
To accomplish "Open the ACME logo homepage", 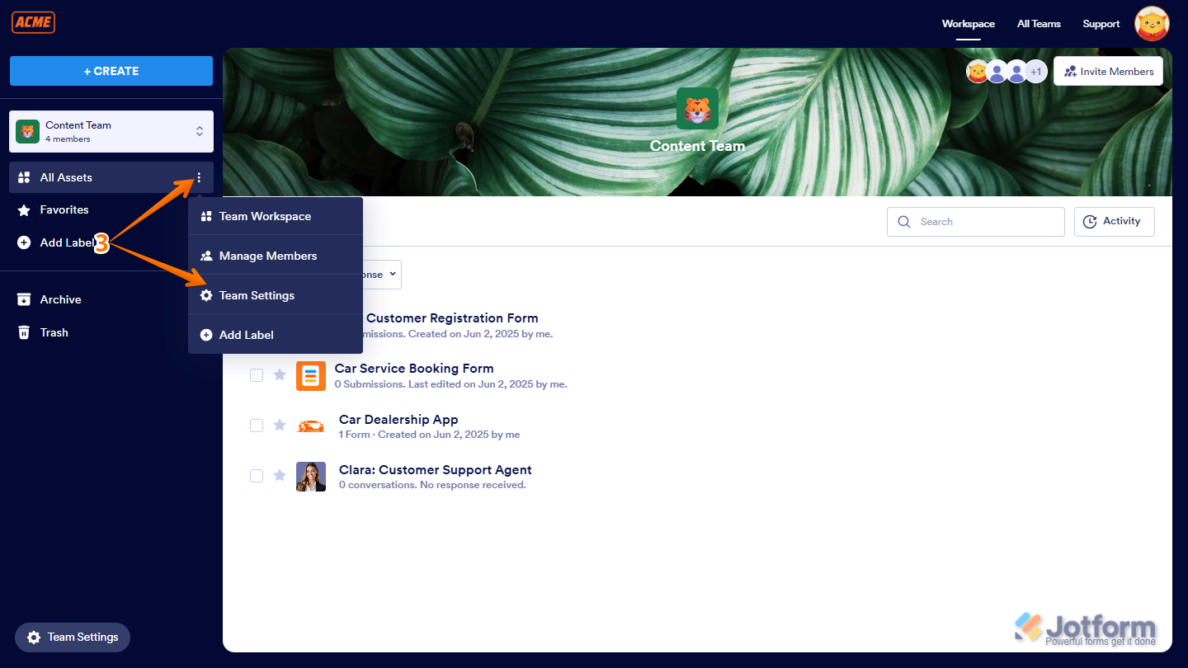I will (x=33, y=22).
